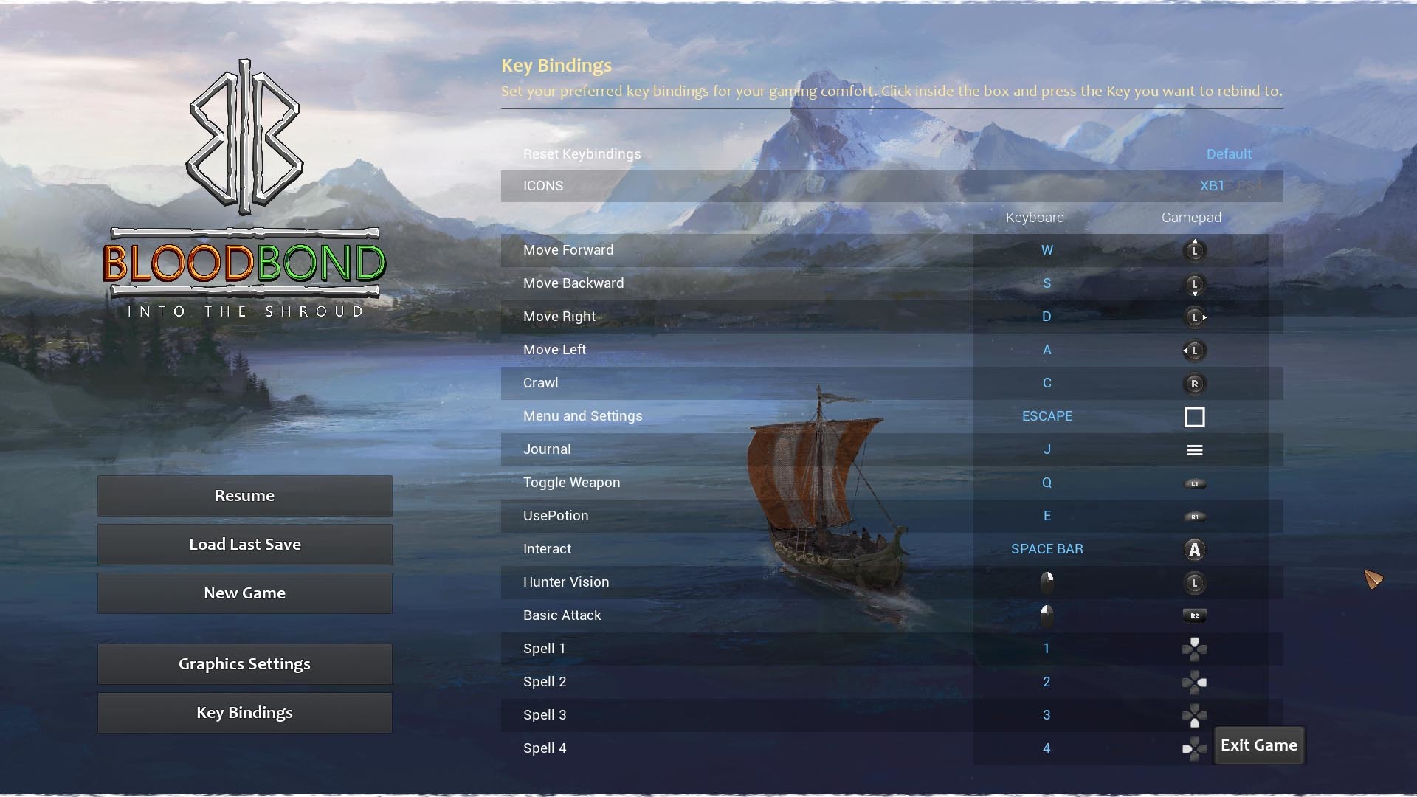The height and width of the screenshot is (797, 1417).
Task: Click the square gamepad icon for Menu and Settings
Action: 1194,417
